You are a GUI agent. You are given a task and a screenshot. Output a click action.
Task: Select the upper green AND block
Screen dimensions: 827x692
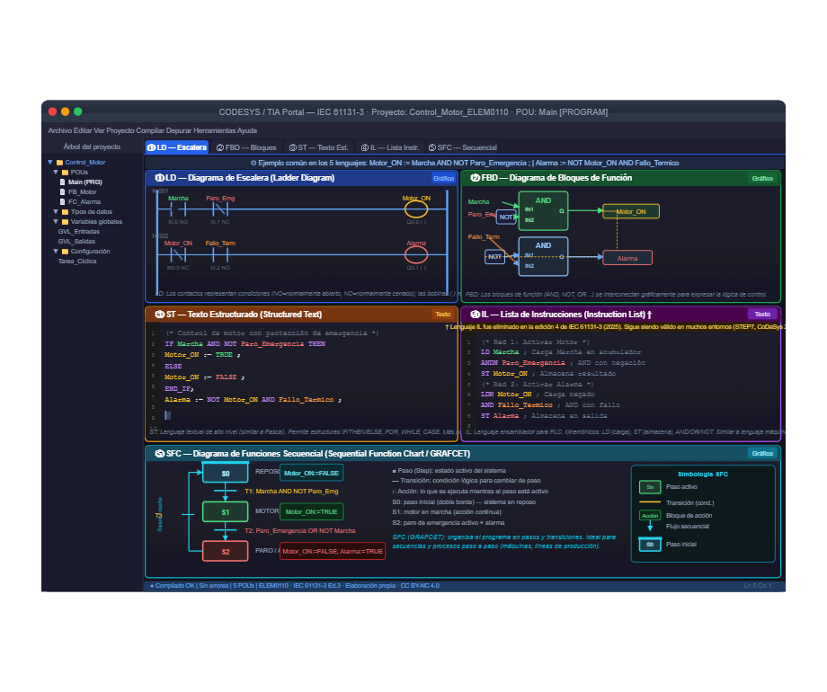(x=543, y=211)
